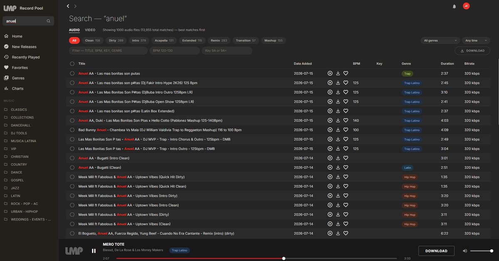Download Uptown Vibes (Quick Hit Dirty)
The width and height of the screenshot is (499, 261).
338,177
